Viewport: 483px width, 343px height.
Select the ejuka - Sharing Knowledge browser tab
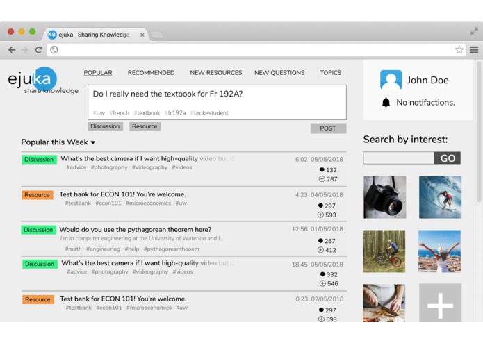(96, 35)
